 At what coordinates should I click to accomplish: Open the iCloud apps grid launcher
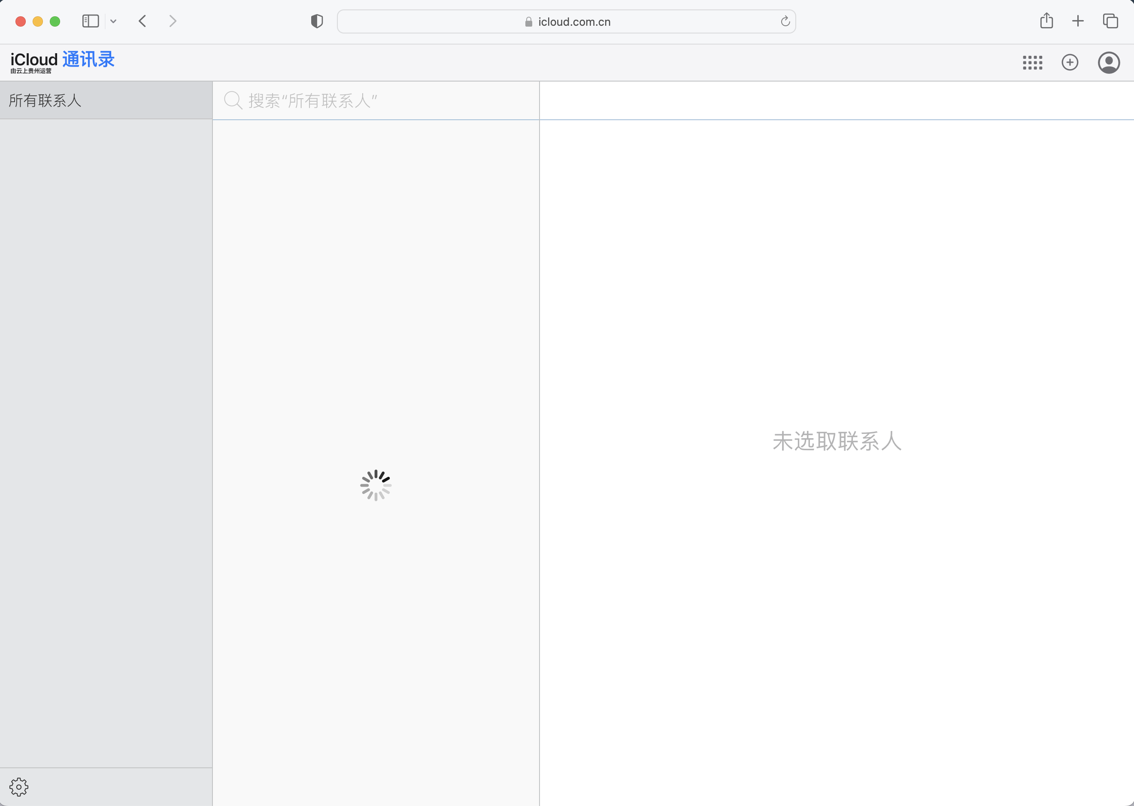pos(1032,63)
